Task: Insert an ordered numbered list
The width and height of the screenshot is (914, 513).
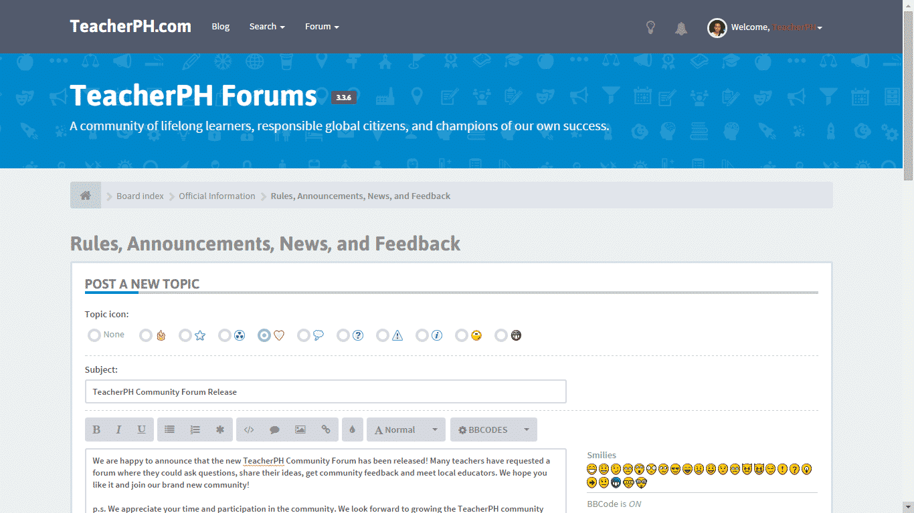Action: pyautogui.click(x=195, y=430)
